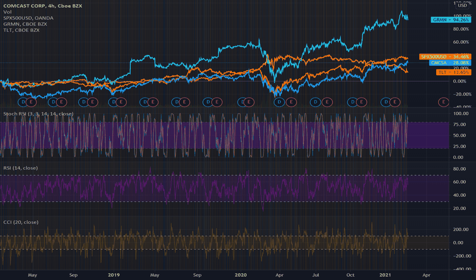Select the SPX500USD, OANDA legend entry

click(x=28, y=18)
